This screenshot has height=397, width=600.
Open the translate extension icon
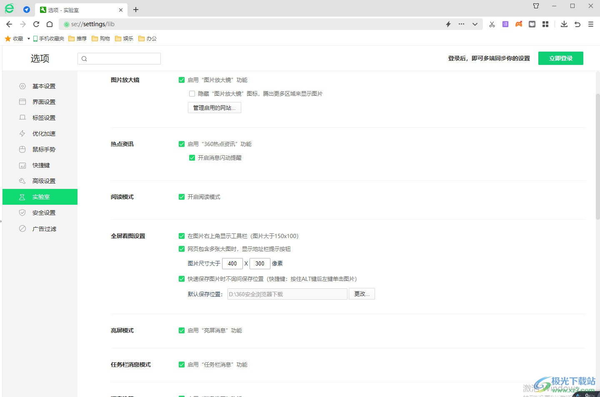click(505, 24)
